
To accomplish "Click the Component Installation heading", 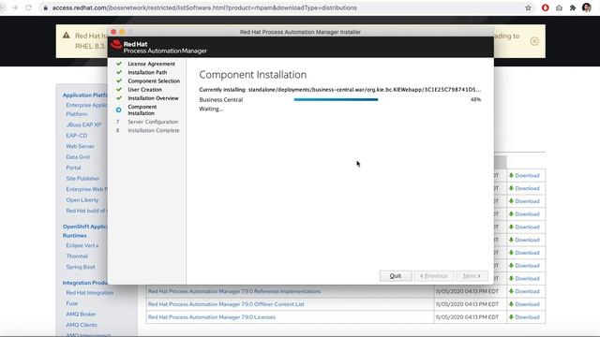I will tap(253, 75).
